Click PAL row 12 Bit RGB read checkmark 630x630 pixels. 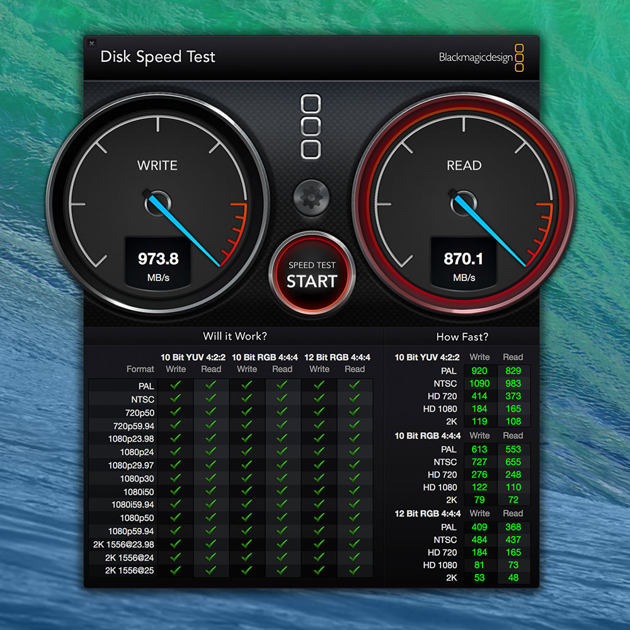pyautogui.click(x=354, y=385)
